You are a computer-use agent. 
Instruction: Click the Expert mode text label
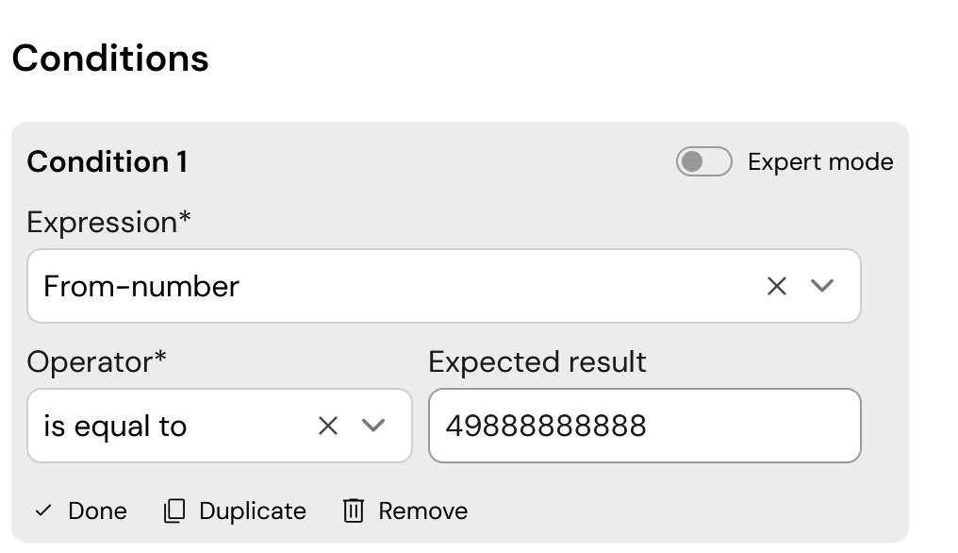click(x=820, y=162)
